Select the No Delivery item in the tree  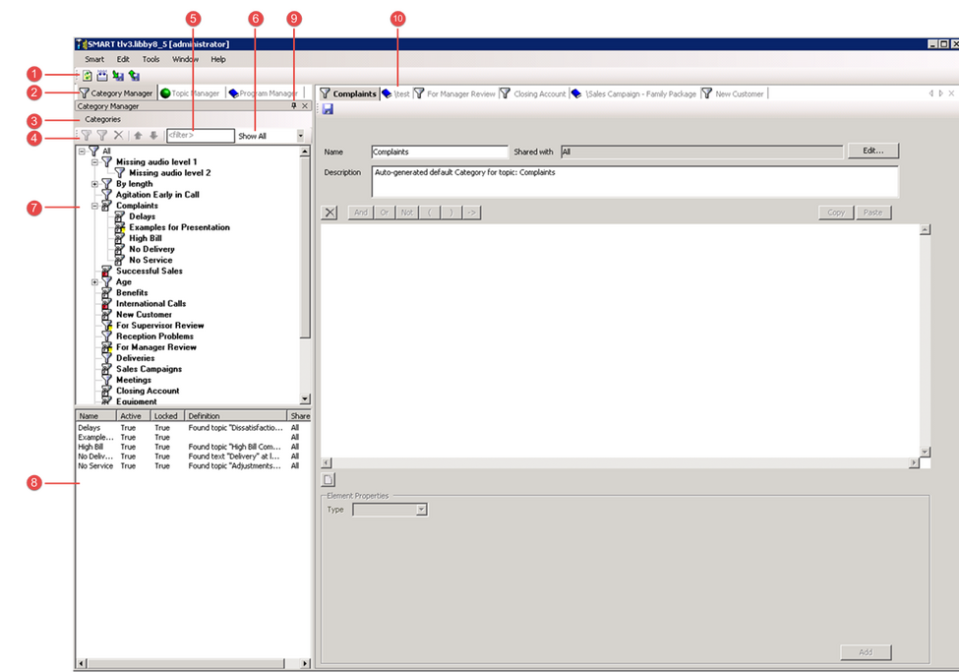click(151, 249)
